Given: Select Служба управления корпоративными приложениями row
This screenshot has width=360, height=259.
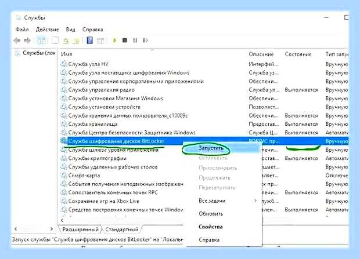Looking at the screenshot, I should 136,81.
